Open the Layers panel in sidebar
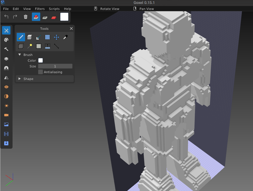Viewport: 253px width, 191px height. click(x=6, y=59)
